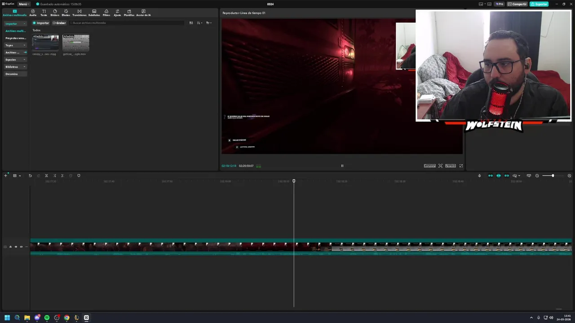Click the undo arrow in timeline toolbar

tap(30, 175)
